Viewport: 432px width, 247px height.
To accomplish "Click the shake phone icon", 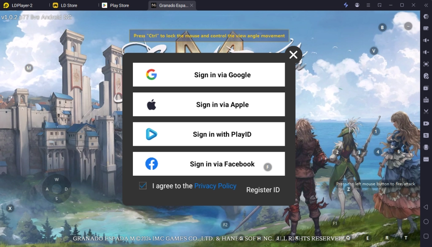I will pyautogui.click(x=426, y=147).
